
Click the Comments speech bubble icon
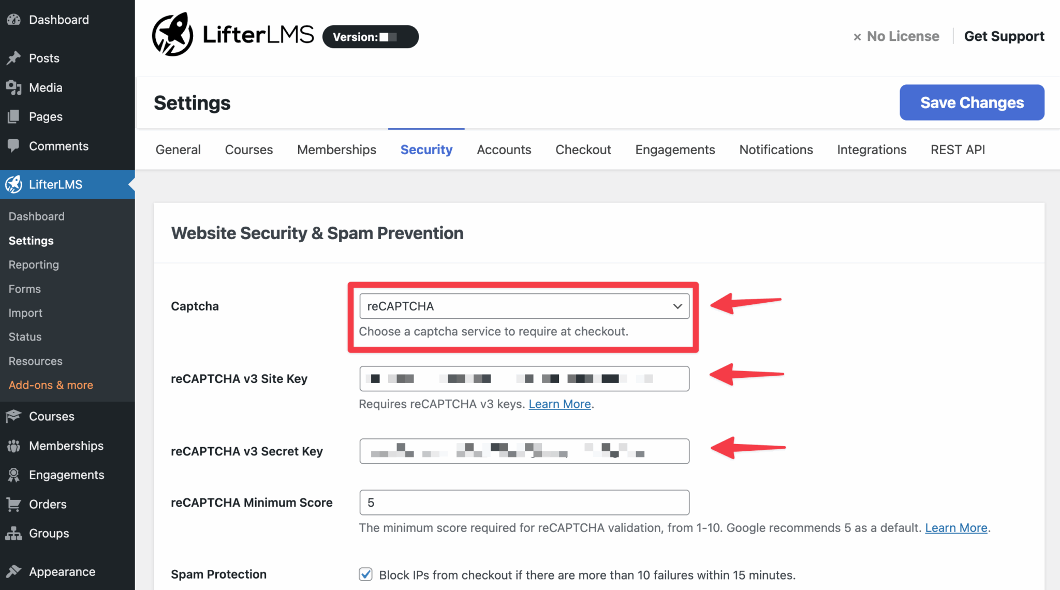click(13, 146)
